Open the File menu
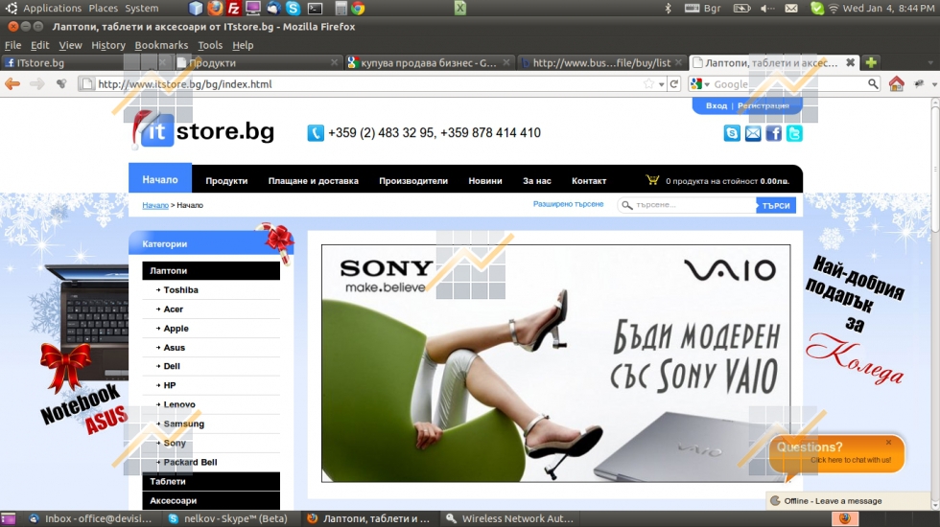The width and height of the screenshot is (940, 527). pos(12,45)
